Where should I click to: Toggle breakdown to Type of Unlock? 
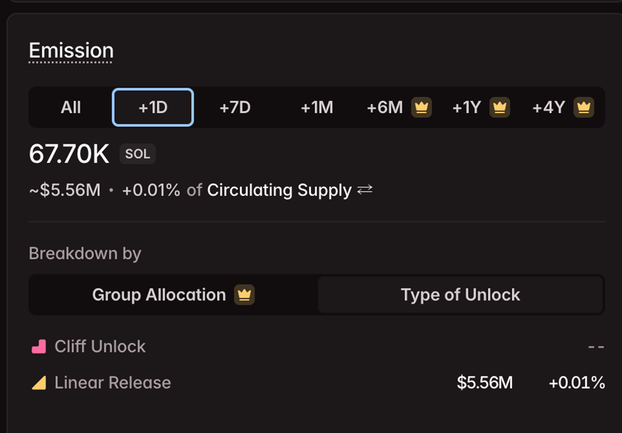coord(461,295)
